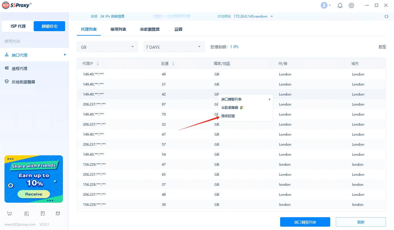
Task: Switch to the ISP 代理 toggle option
Action: point(18,26)
